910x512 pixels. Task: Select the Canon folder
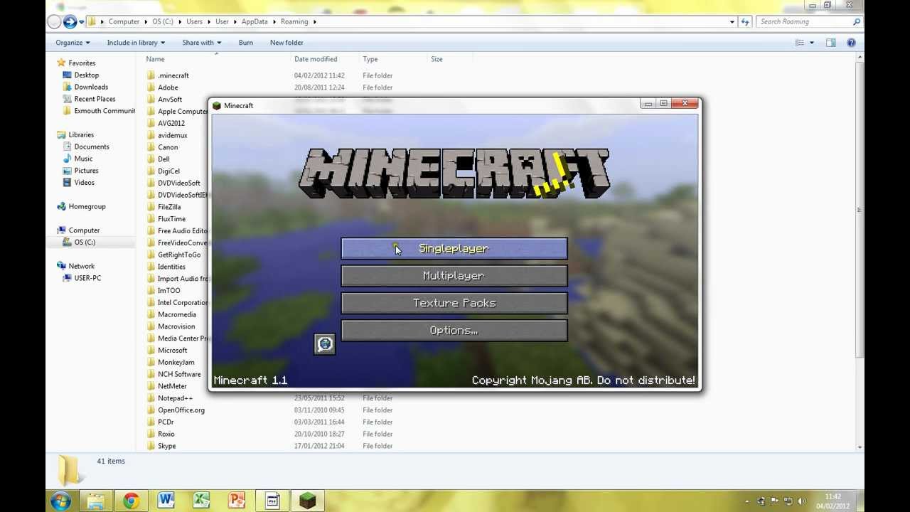168,147
